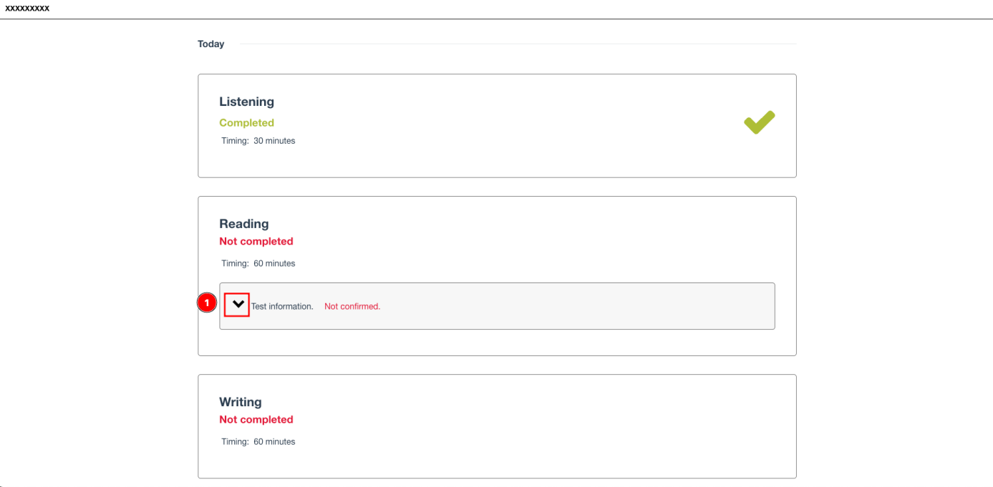993x487 pixels.
Task: Click the green Listening completed checkmark
Action: (759, 122)
